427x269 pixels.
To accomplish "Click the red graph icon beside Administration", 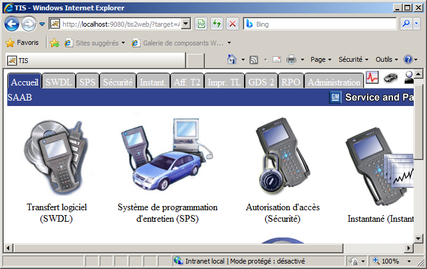I will [x=371, y=78].
